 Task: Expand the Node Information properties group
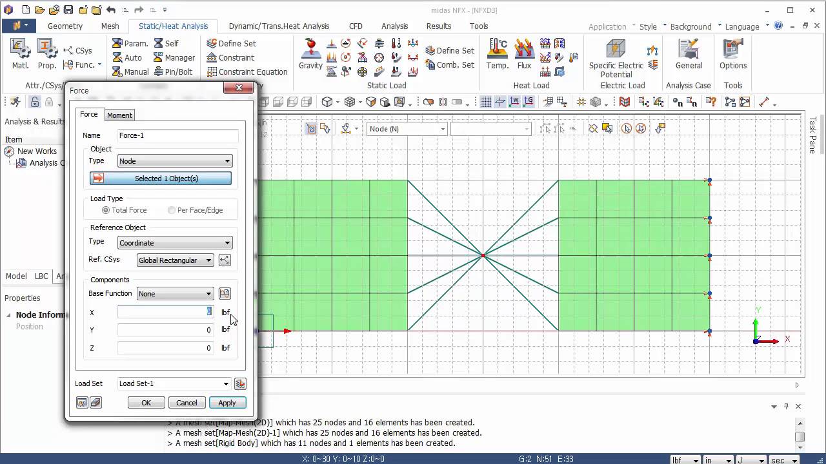pyautogui.click(x=9, y=315)
